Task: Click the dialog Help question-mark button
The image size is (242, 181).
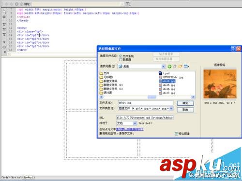Action: pos(233,49)
